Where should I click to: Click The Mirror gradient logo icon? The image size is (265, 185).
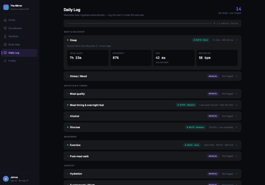[6, 7]
